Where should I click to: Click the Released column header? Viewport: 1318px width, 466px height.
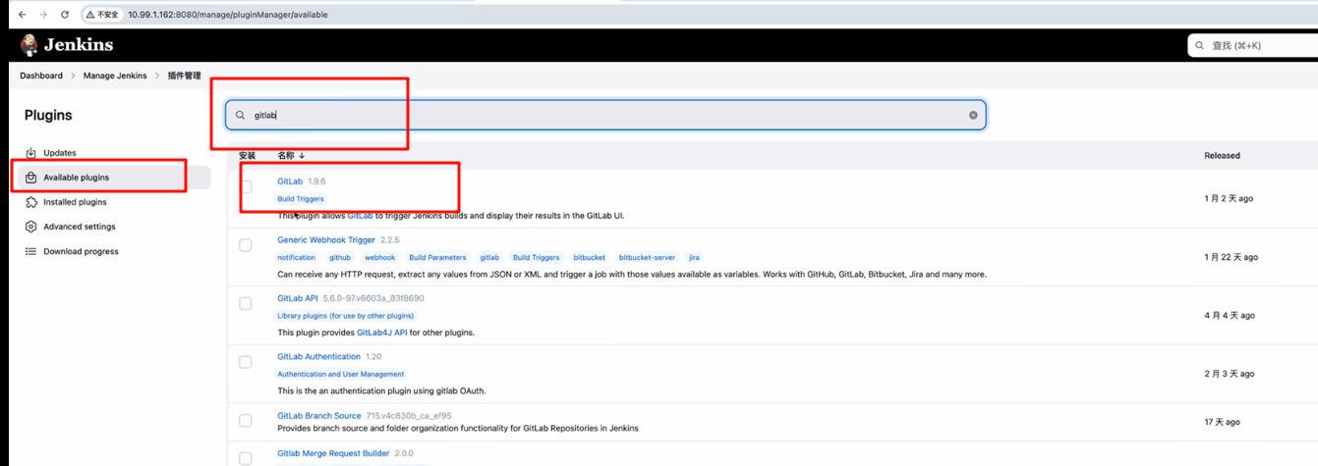click(1223, 155)
